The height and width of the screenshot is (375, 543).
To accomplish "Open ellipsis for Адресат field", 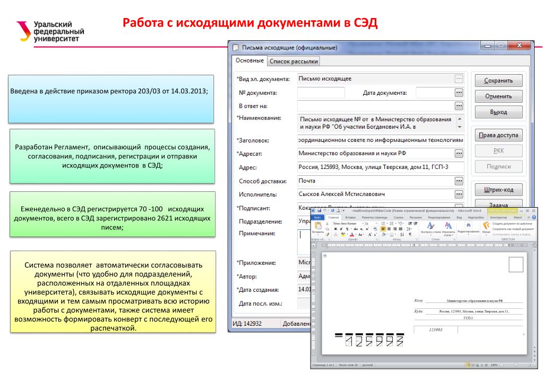I will point(459,154).
